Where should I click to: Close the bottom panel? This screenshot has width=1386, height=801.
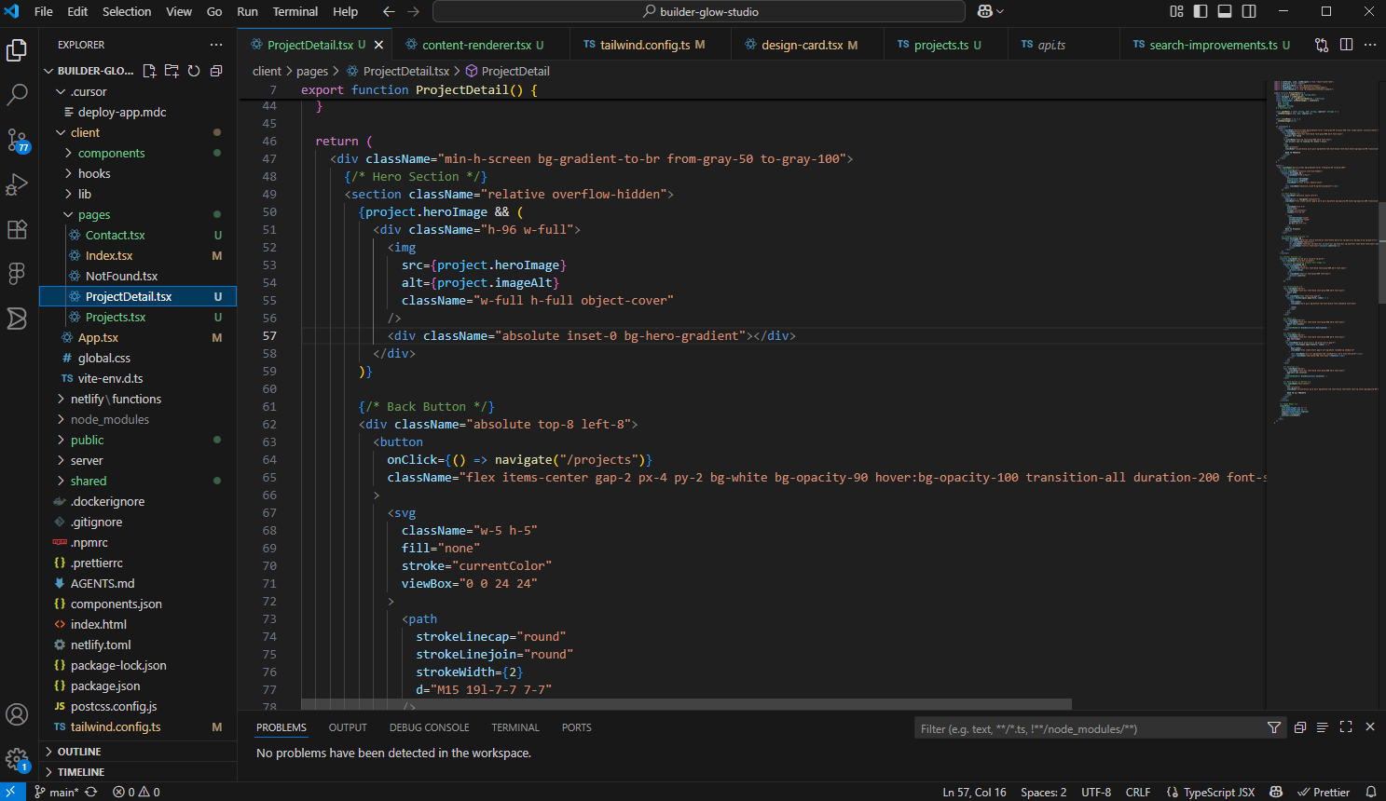pos(1370,727)
